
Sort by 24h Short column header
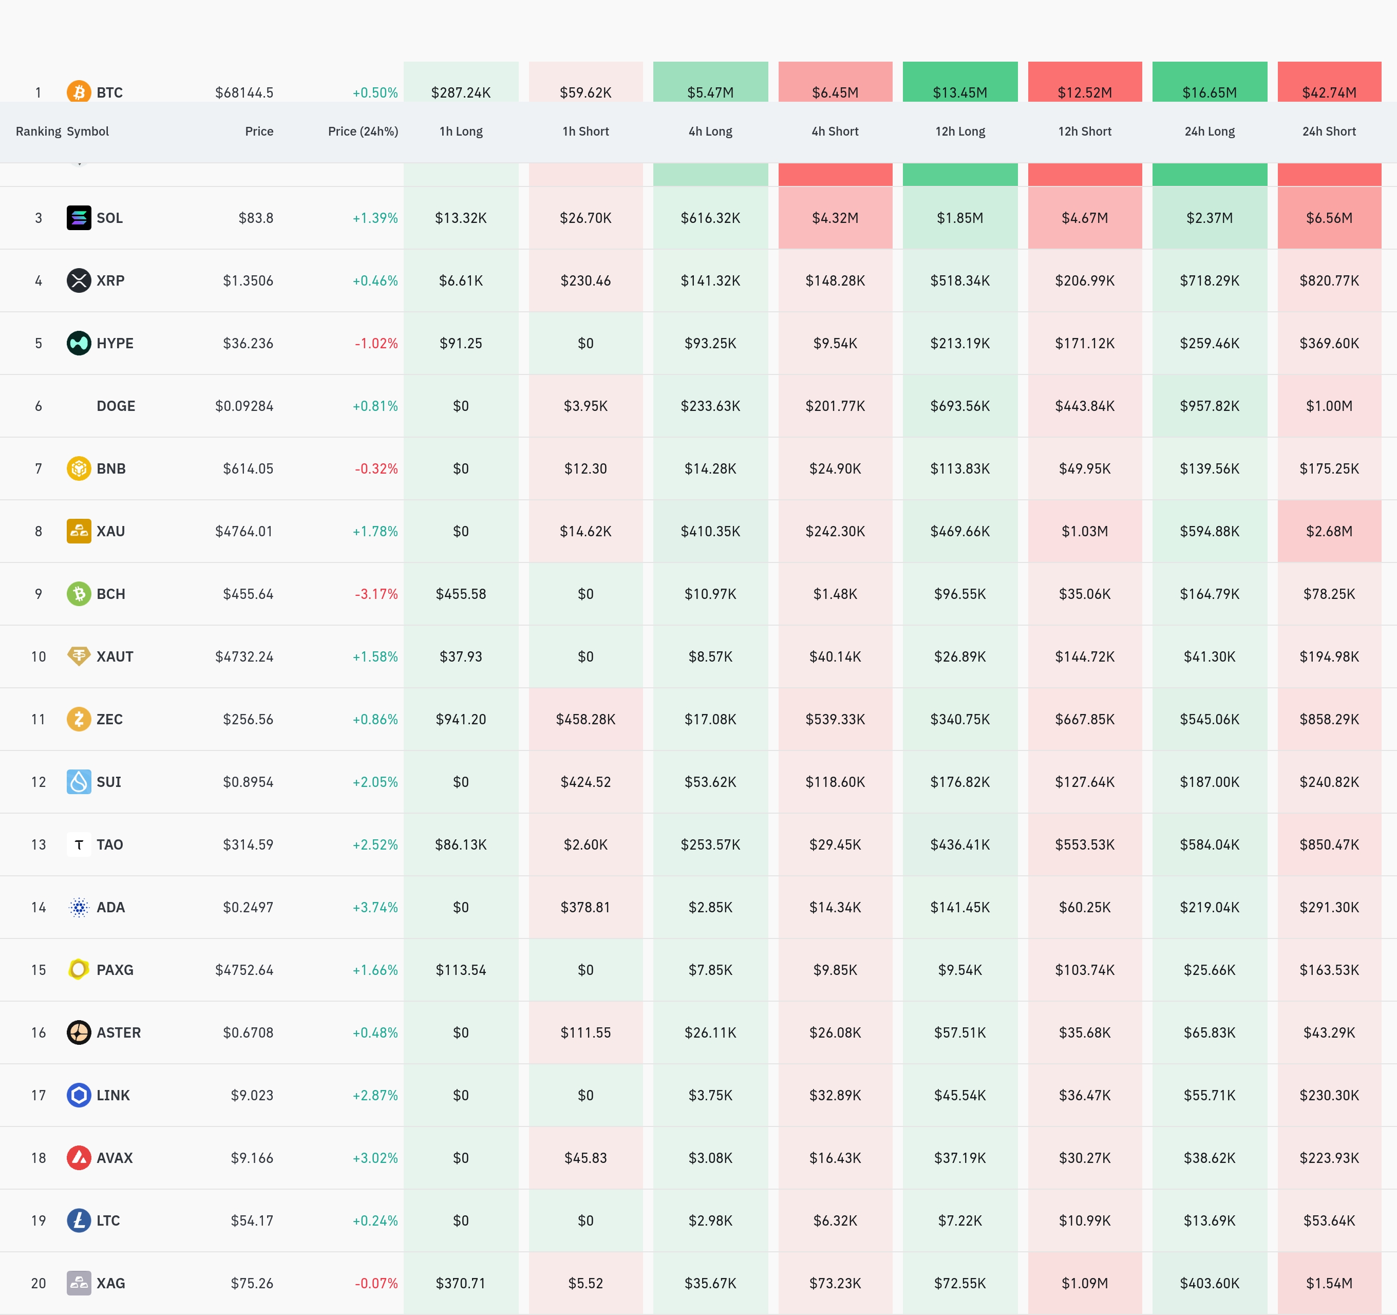click(1328, 131)
